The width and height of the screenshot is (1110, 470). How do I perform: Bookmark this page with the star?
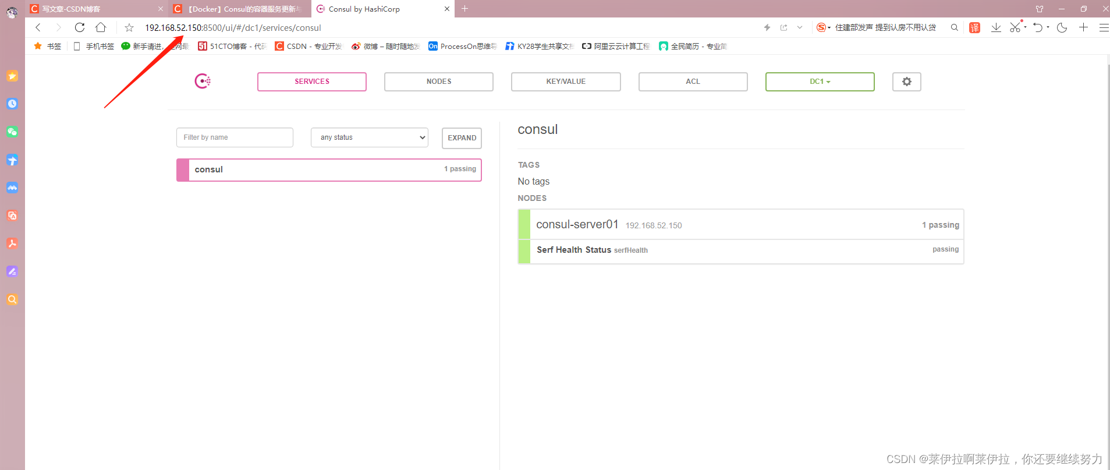click(129, 27)
